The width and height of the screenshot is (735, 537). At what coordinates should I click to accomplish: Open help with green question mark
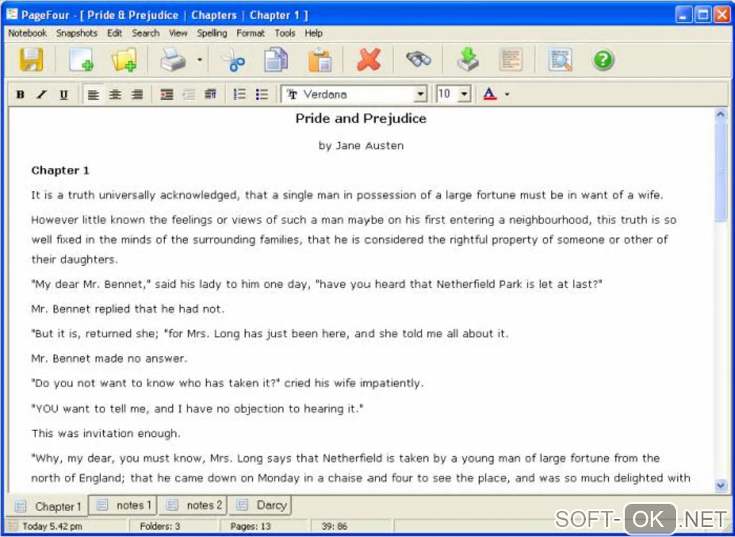(603, 60)
